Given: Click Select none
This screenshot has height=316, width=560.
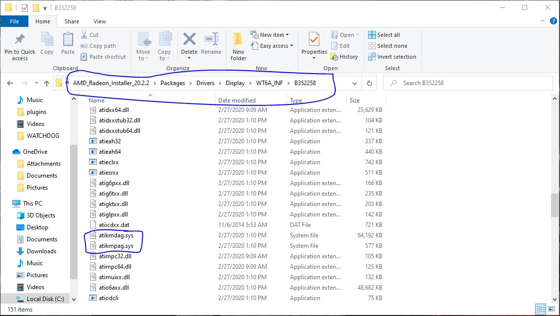Looking at the screenshot, I should [x=387, y=46].
